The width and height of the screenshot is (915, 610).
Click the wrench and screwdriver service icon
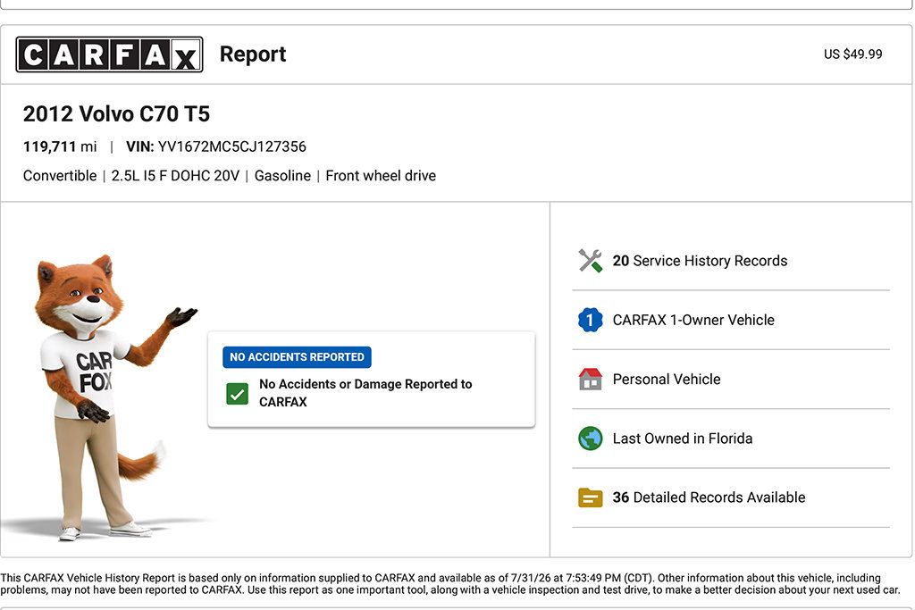(590, 261)
